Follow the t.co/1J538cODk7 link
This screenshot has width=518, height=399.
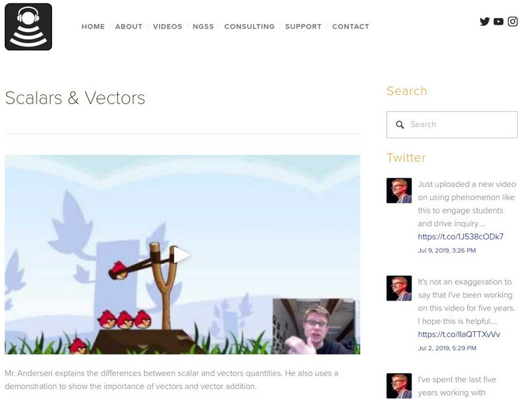[x=461, y=237]
